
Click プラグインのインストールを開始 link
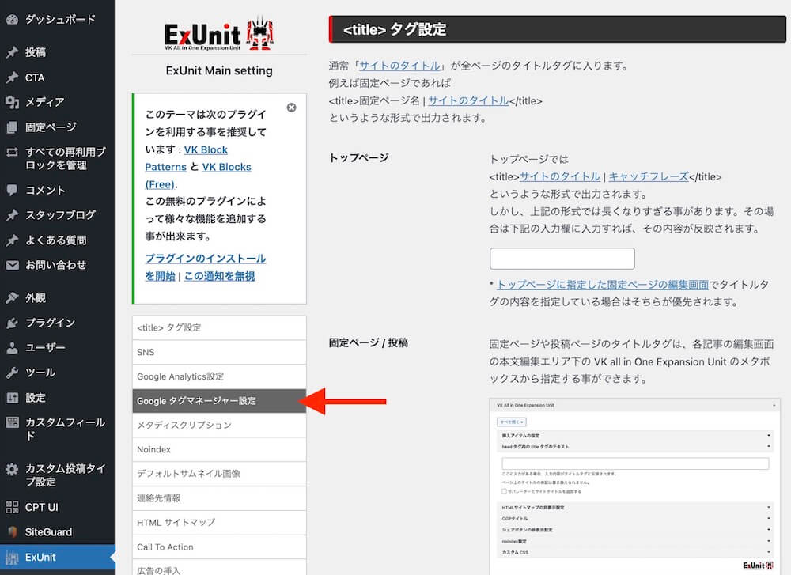pyautogui.click(x=206, y=259)
